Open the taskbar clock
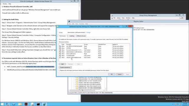 tap(185, 104)
